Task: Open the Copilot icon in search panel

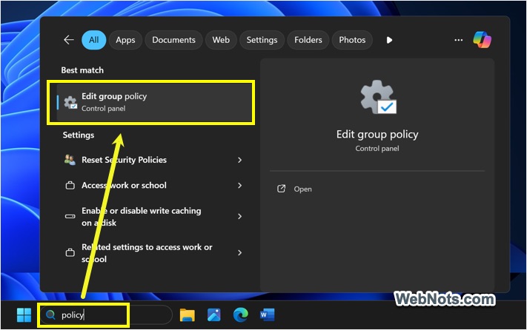Action: click(x=482, y=39)
